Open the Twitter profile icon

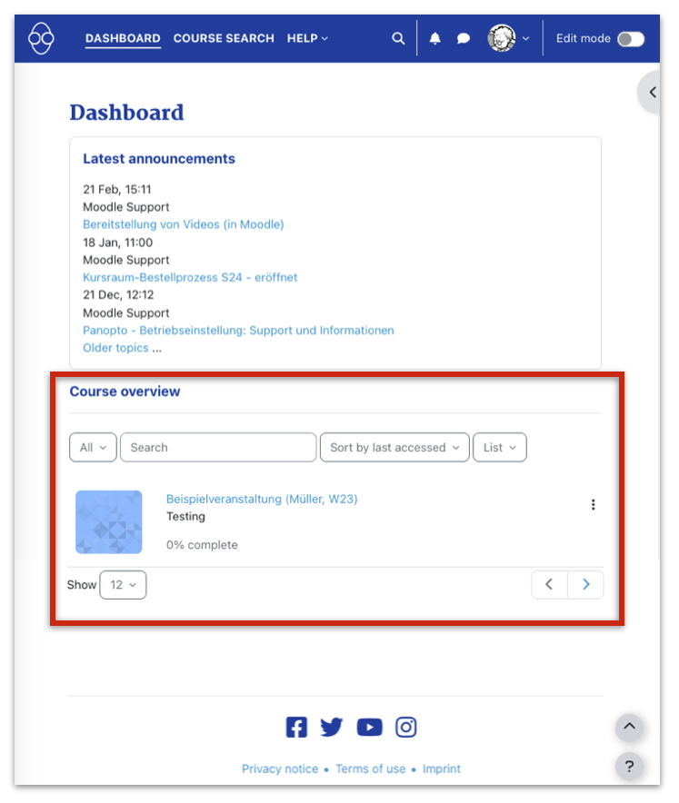[x=332, y=727]
